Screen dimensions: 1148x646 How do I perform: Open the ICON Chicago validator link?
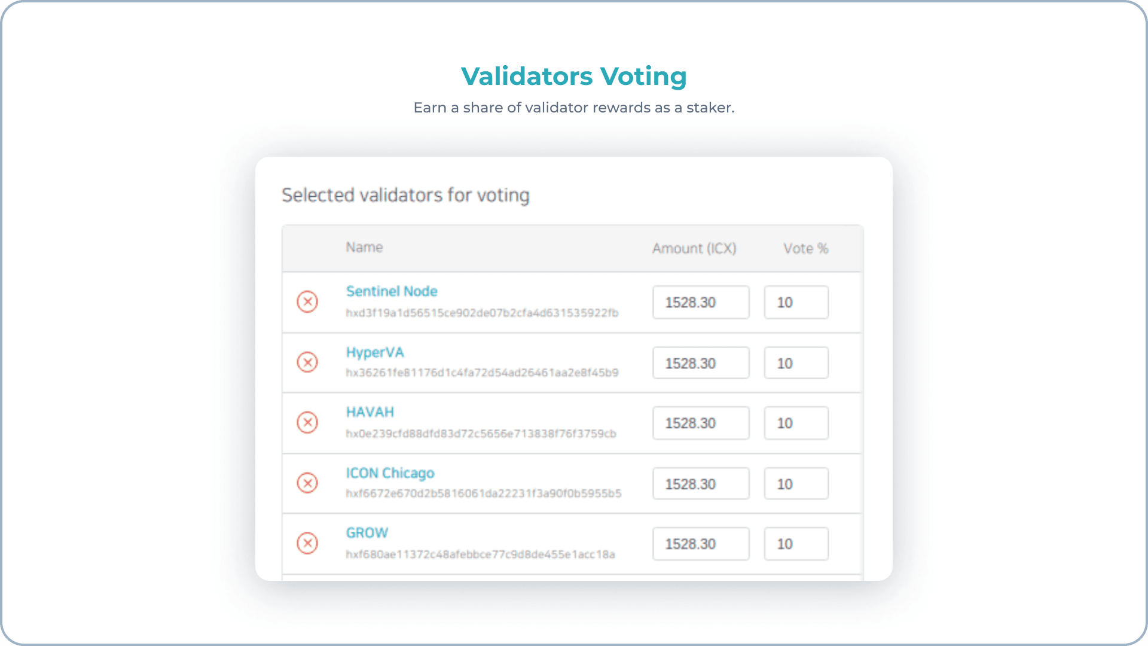click(390, 473)
